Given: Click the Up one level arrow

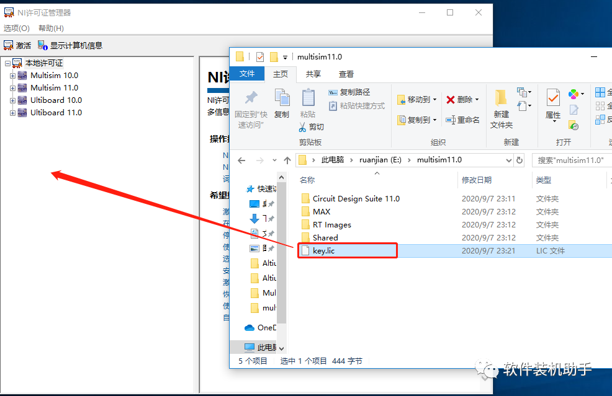Looking at the screenshot, I should [287, 160].
